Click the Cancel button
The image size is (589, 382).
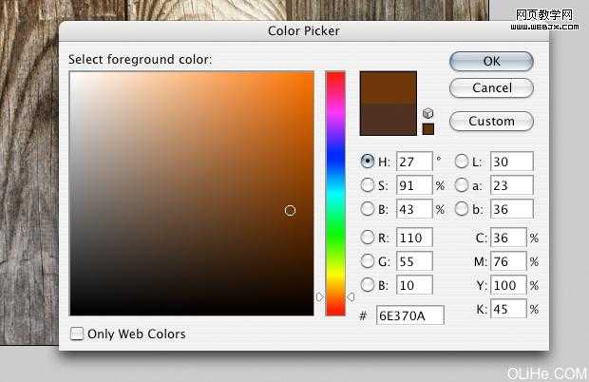tap(491, 88)
